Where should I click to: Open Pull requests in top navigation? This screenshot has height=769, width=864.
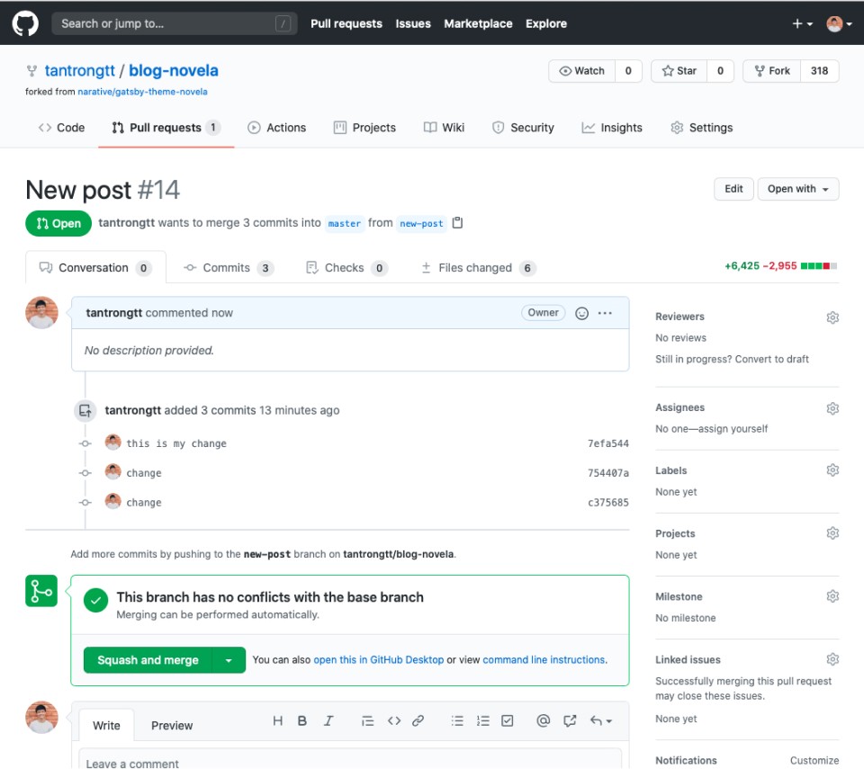pyautogui.click(x=346, y=23)
